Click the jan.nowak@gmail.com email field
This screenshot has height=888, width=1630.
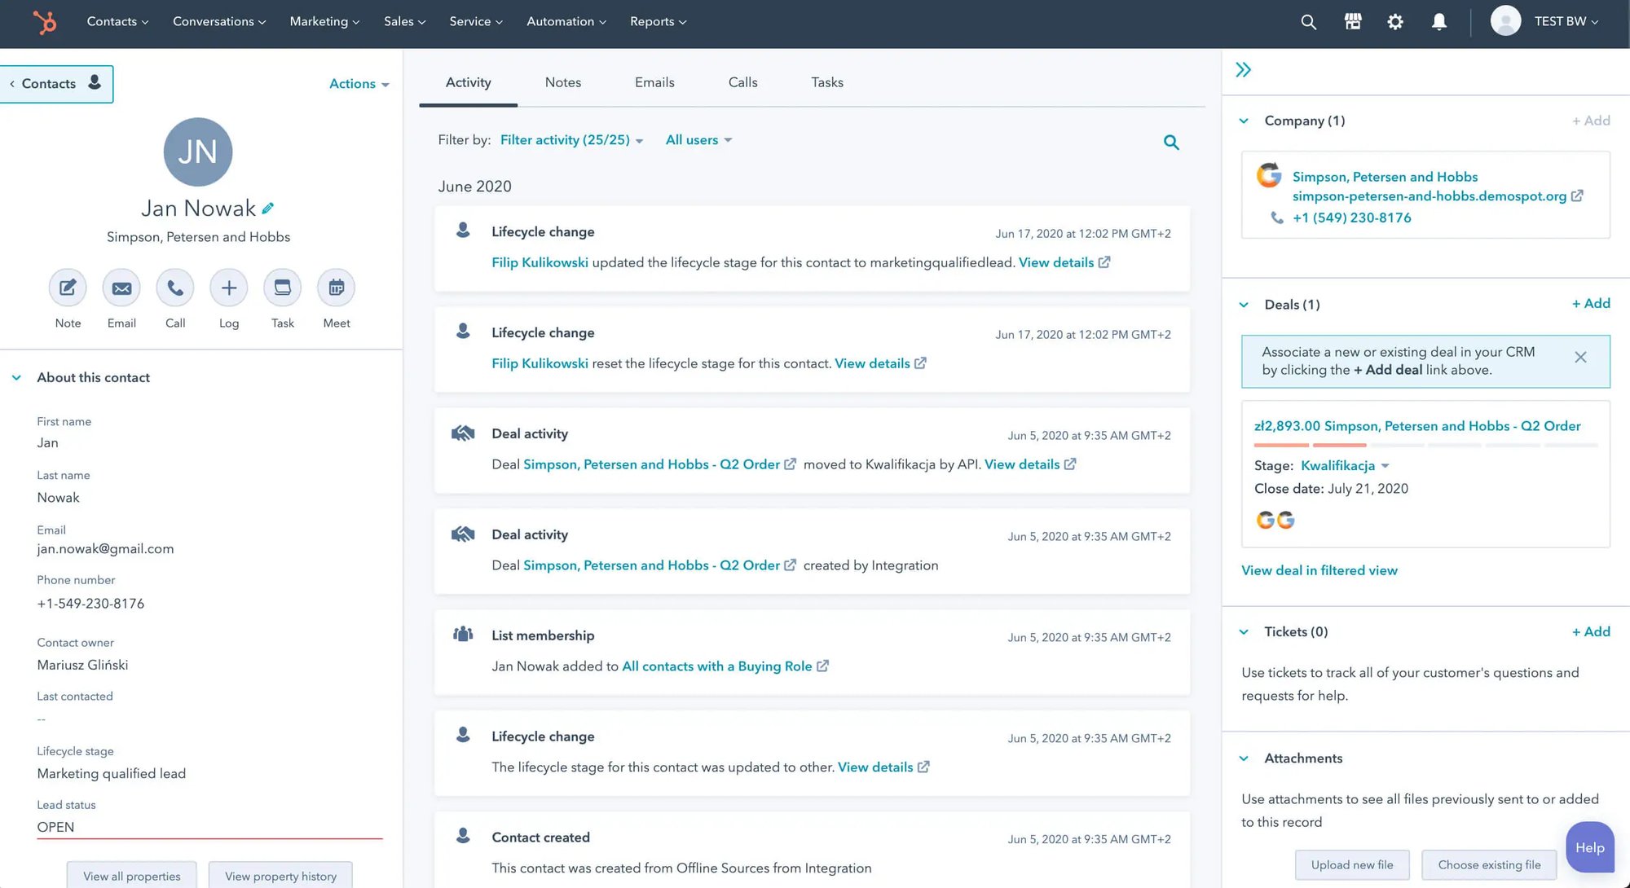pos(105,549)
